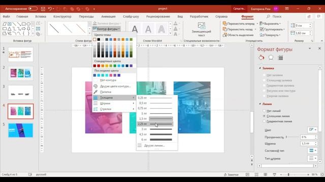The image size is (325, 182).
Task: Click the Save icon in title bar
Action: (43, 9)
